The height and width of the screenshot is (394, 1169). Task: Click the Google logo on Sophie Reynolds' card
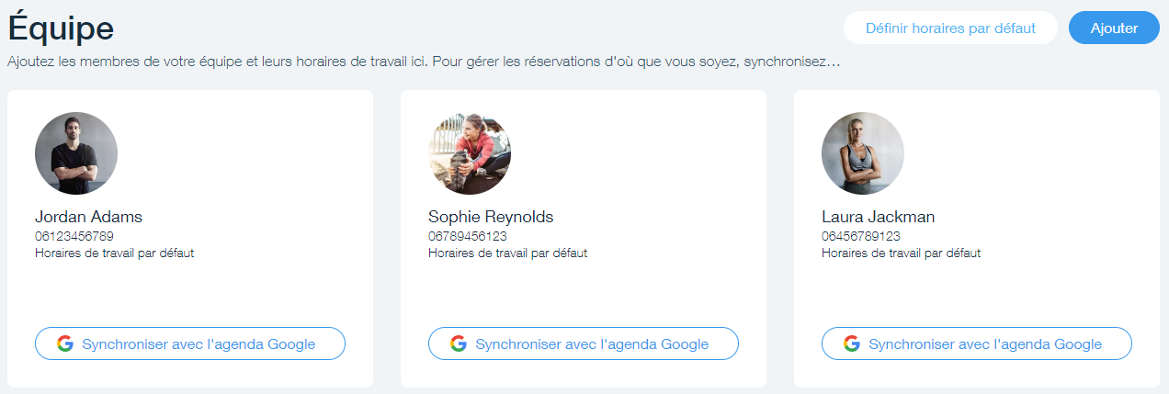click(x=458, y=343)
